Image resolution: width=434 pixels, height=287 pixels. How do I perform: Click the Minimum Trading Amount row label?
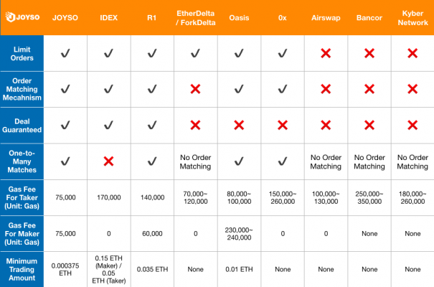[x=22, y=269]
